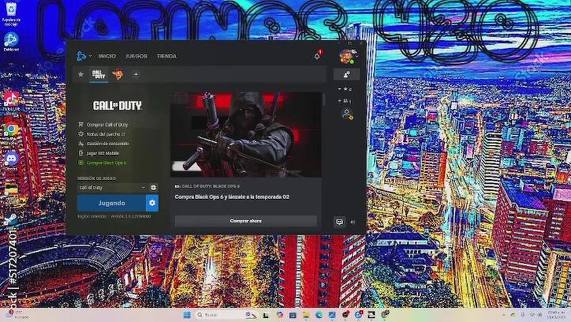Viewport: 571px width, 322px height.
Task: Go to the TIENDA menu
Action: pyautogui.click(x=166, y=56)
